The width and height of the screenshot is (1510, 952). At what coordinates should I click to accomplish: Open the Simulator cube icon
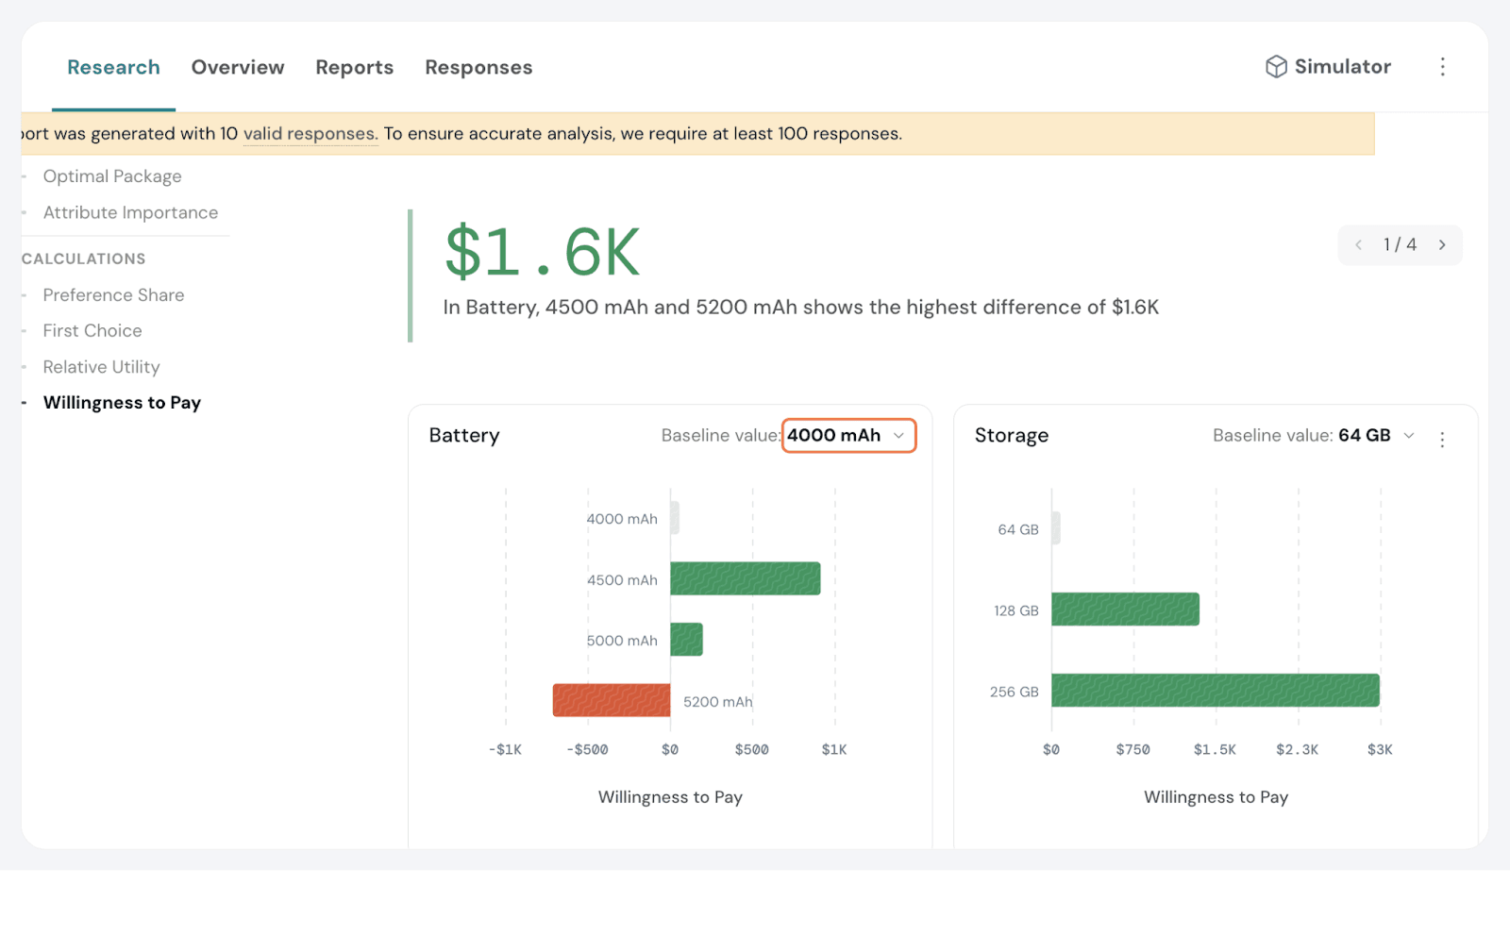pyautogui.click(x=1276, y=67)
